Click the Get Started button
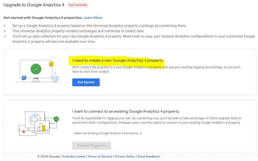The image size is (258, 161). pos(86,82)
